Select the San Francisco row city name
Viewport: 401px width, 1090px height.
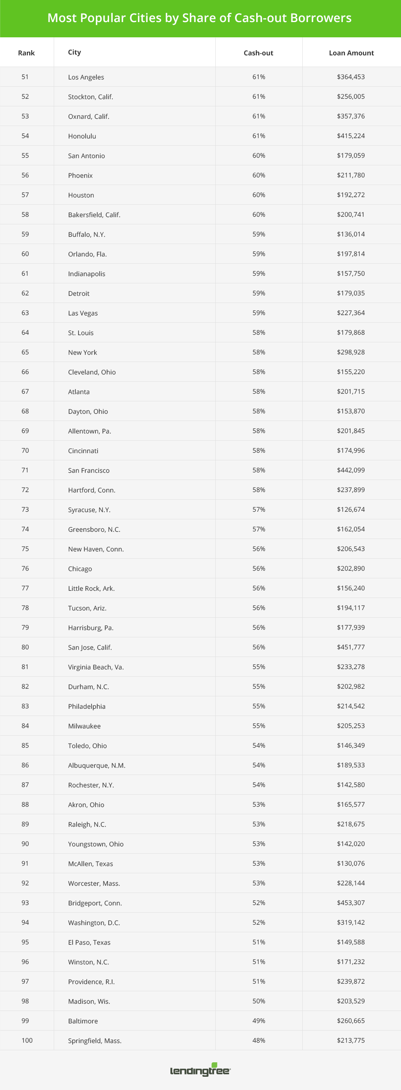[89, 470]
